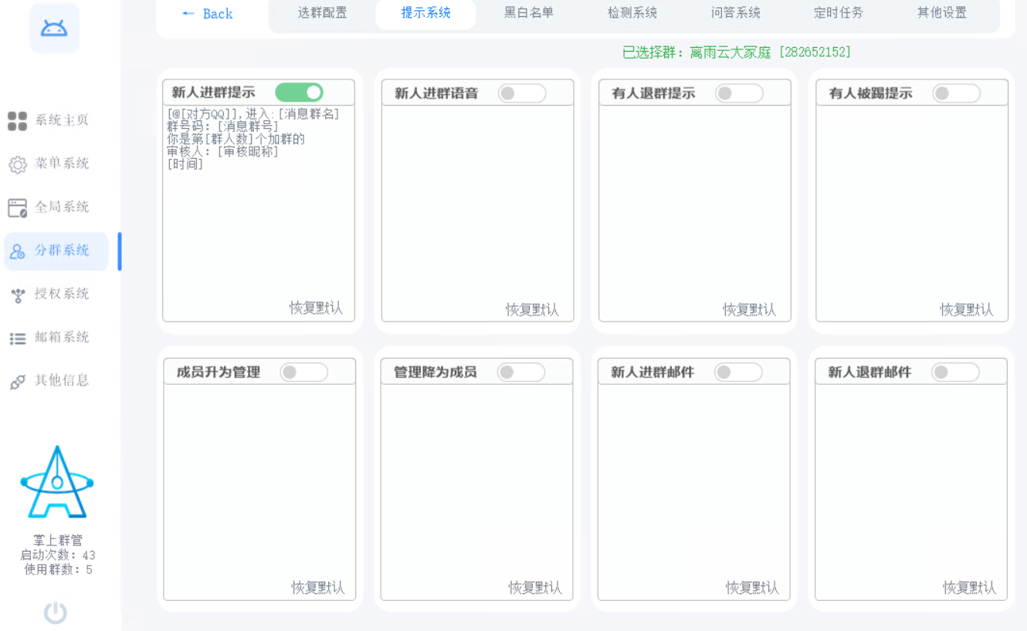Switch to the 其他设置 tab
The image size is (1027, 631).
(x=942, y=13)
